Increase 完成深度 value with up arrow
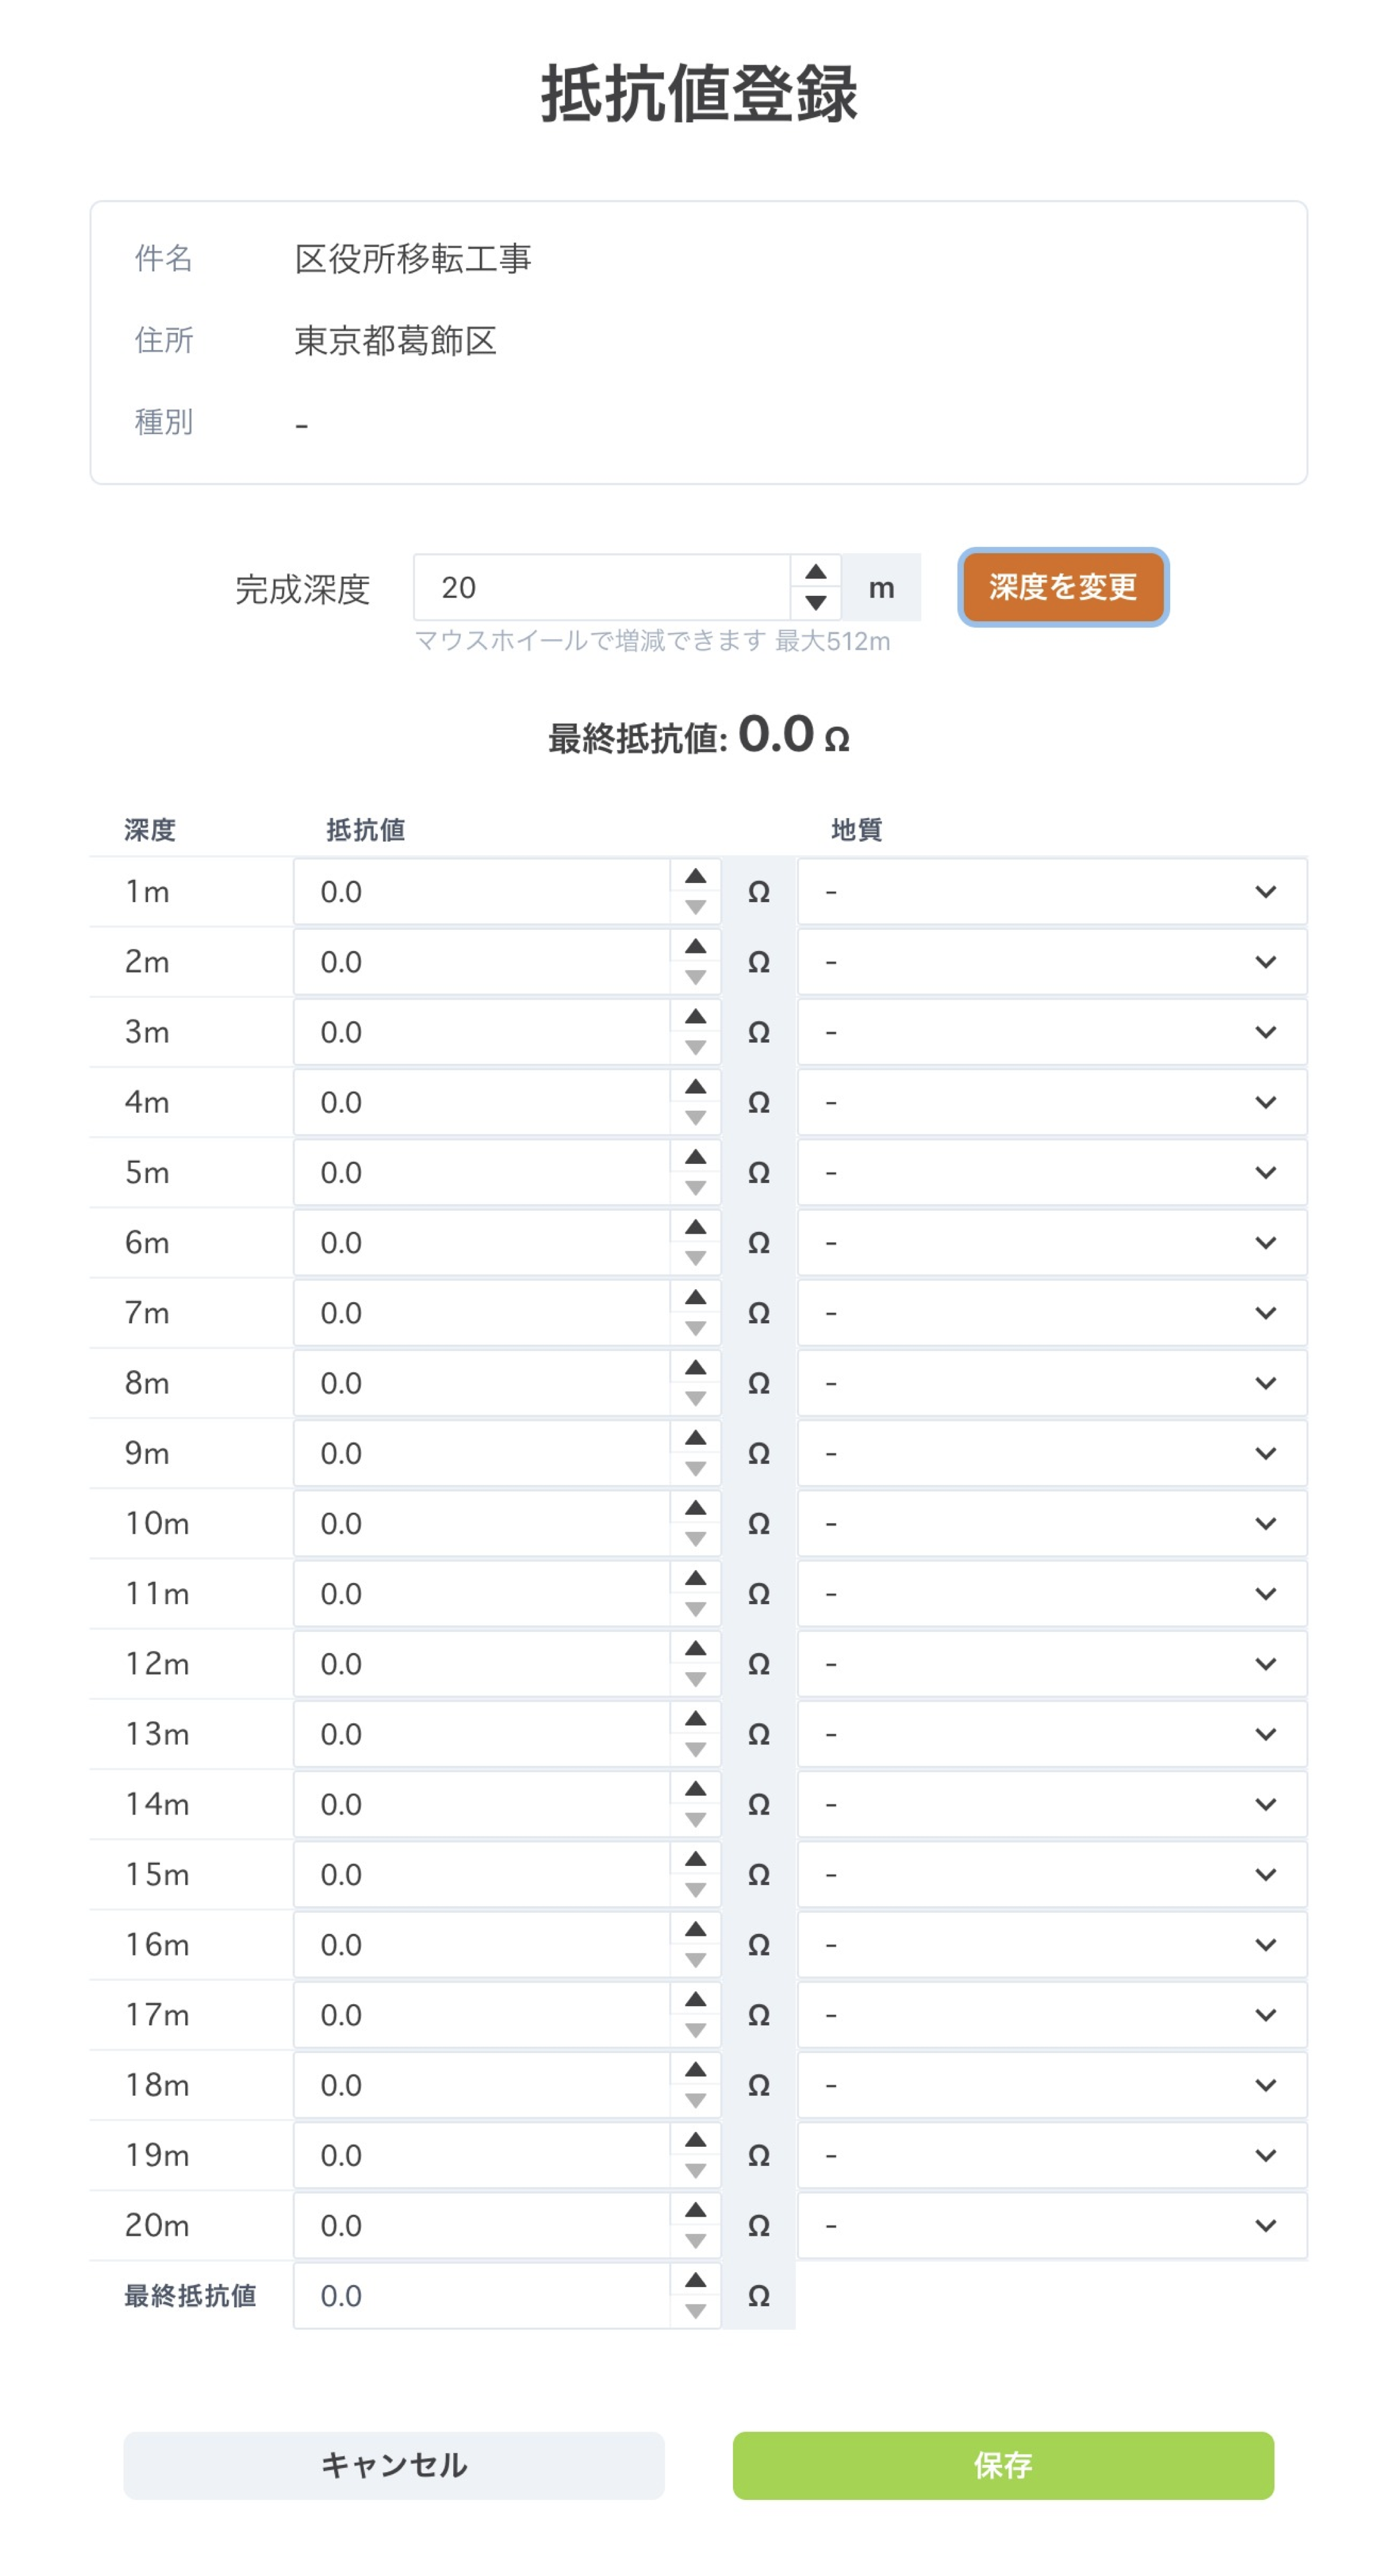 pos(815,572)
